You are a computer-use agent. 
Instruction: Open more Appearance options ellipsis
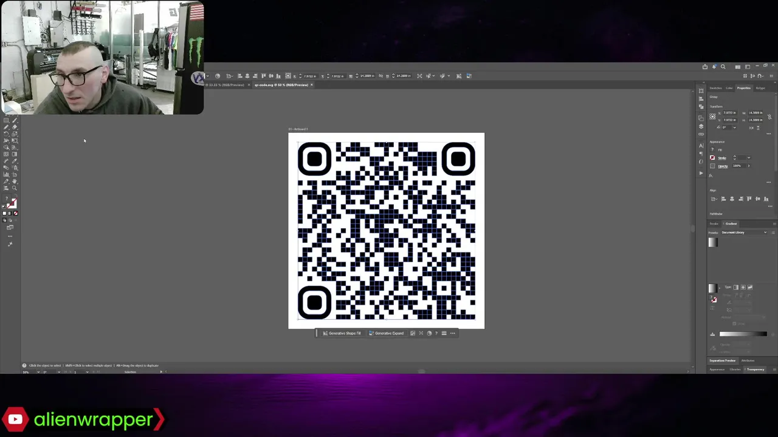[768, 182]
